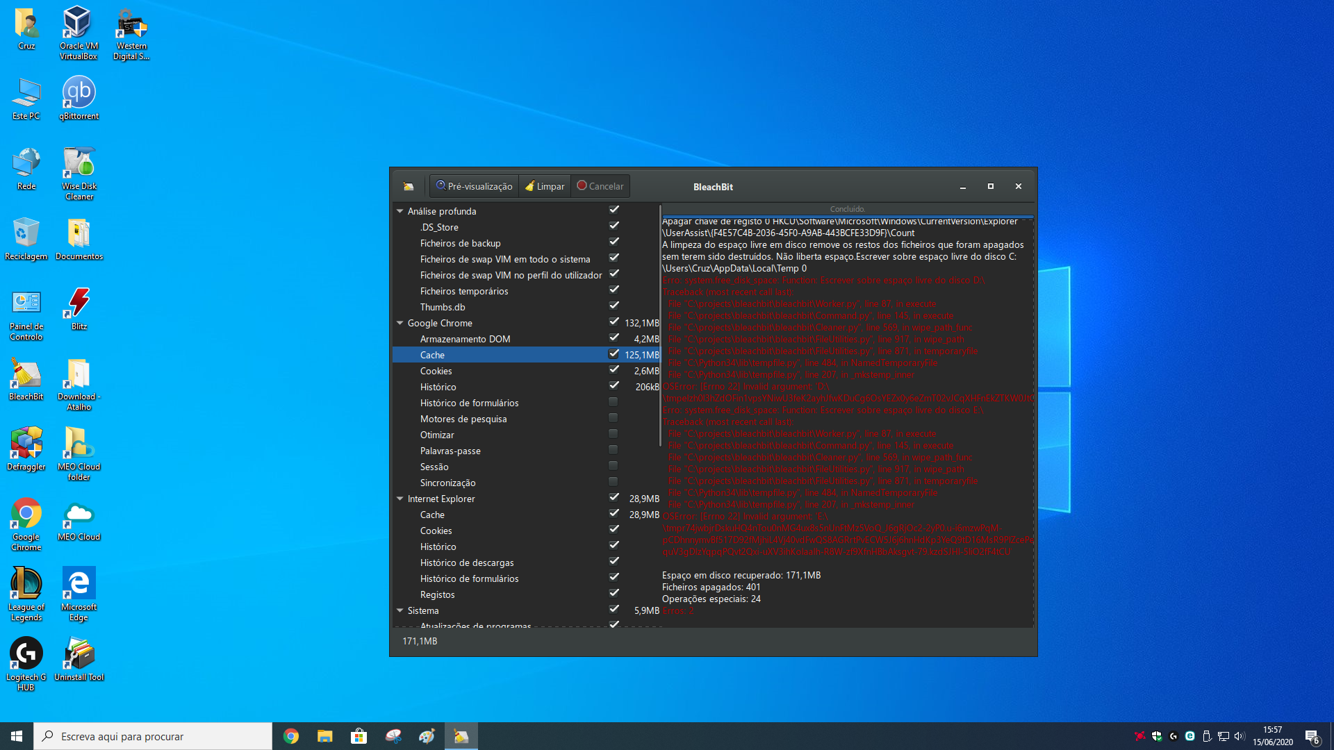Collapse the Análise profunda tree group
The height and width of the screenshot is (750, 1334).
[x=400, y=211]
